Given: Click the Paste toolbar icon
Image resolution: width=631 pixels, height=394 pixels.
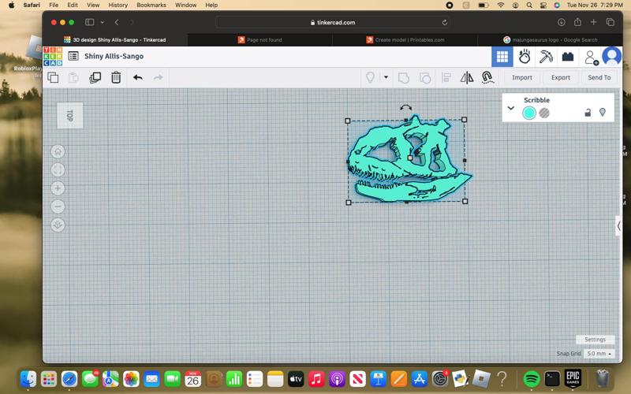Looking at the screenshot, I should (73, 77).
